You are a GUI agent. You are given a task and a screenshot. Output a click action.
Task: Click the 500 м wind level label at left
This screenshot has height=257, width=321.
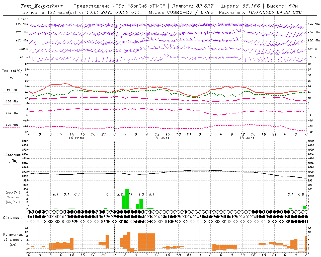[24, 49]
